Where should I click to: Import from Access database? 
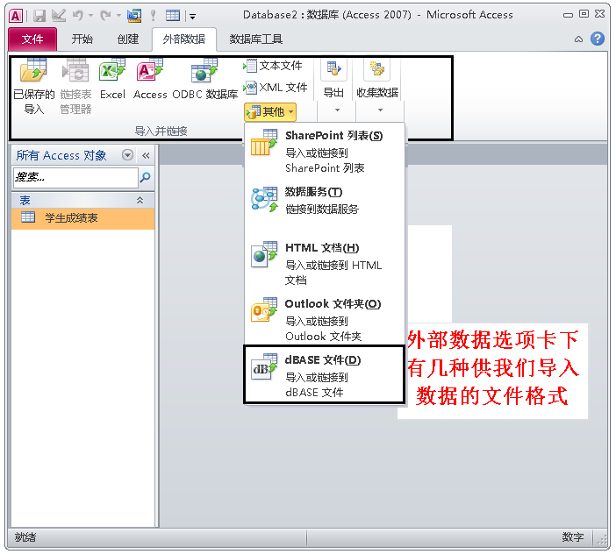point(150,80)
